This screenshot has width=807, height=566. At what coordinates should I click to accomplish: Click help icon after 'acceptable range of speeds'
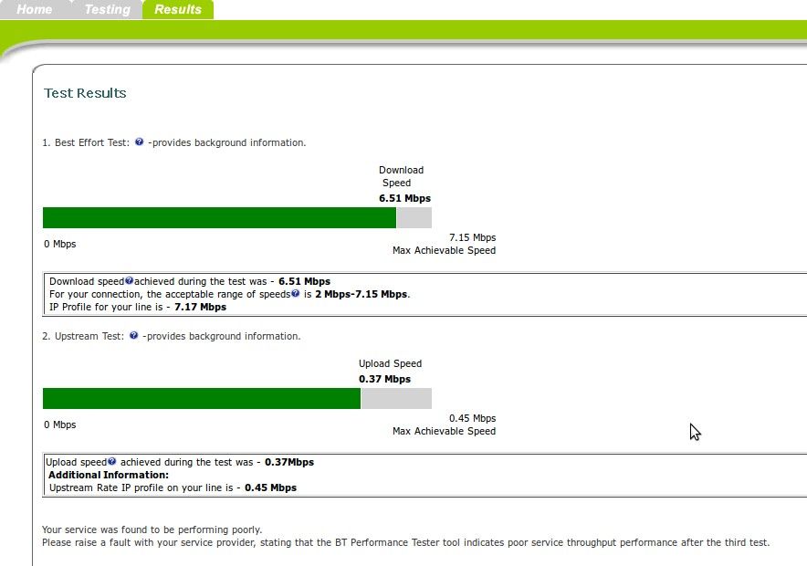click(x=295, y=294)
